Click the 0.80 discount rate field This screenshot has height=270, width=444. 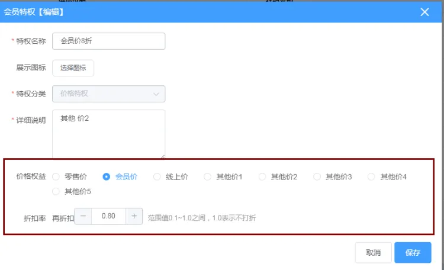pos(108,216)
